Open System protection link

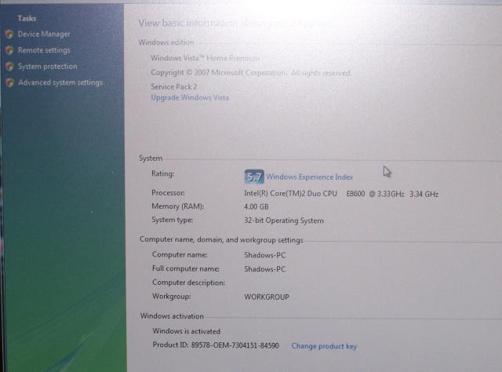pyautogui.click(x=47, y=67)
